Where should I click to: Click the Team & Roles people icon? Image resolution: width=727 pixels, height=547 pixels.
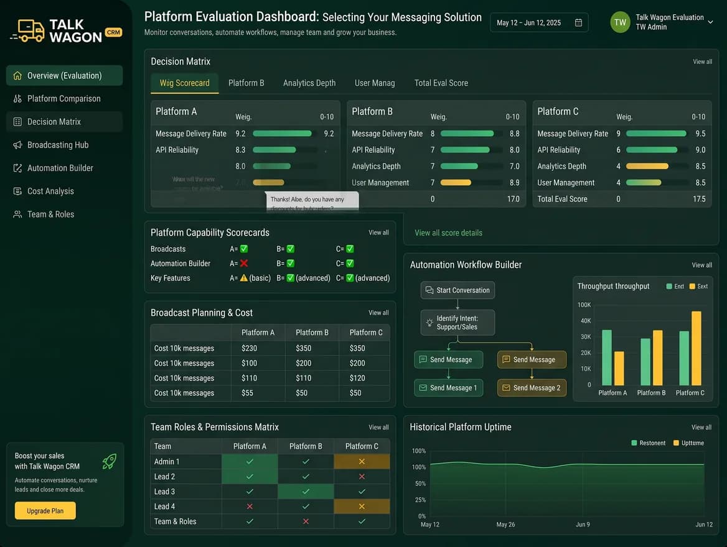click(x=17, y=214)
